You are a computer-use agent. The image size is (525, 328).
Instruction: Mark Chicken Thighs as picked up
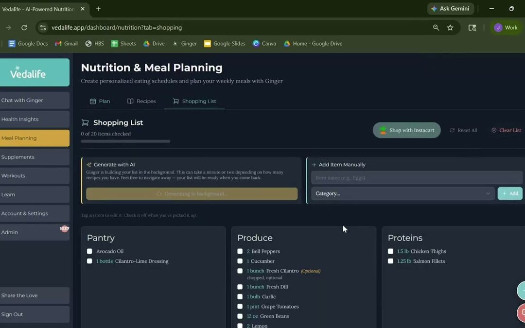coord(390,251)
